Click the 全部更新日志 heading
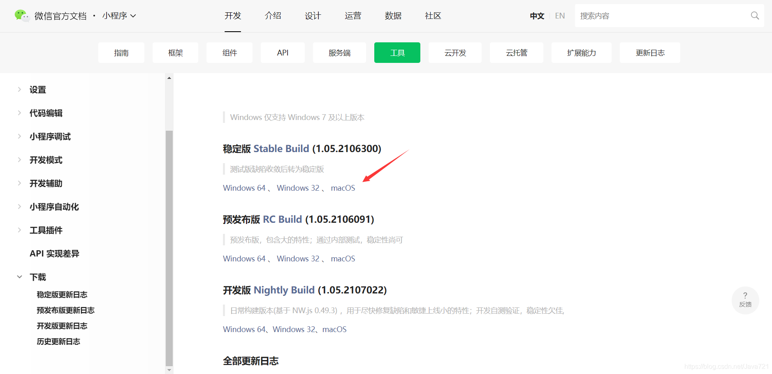Viewport: 772px width, 374px height. (251, 361)
